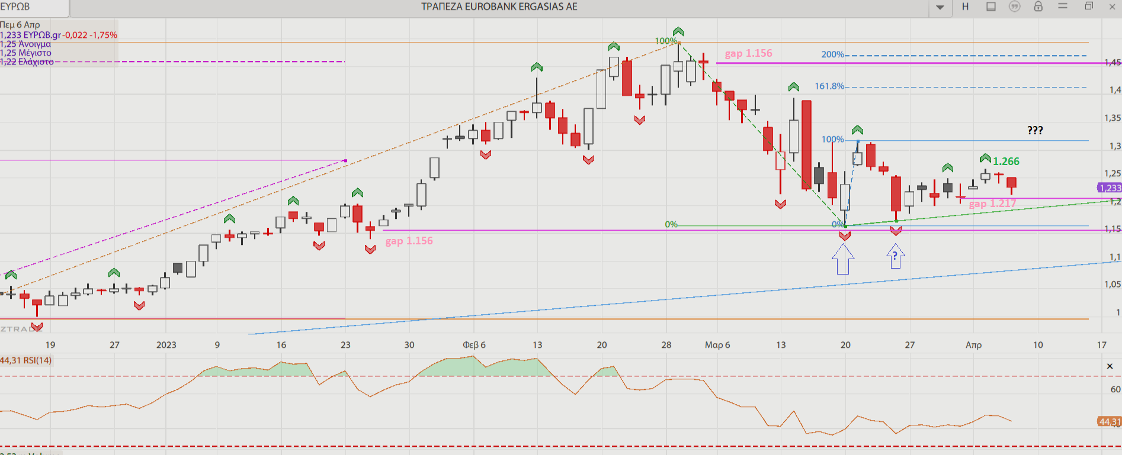The width and height of the screenshot is (1122, 455).
Task: Click the green fractal marker at the top peak
Action: coord(678,31)
